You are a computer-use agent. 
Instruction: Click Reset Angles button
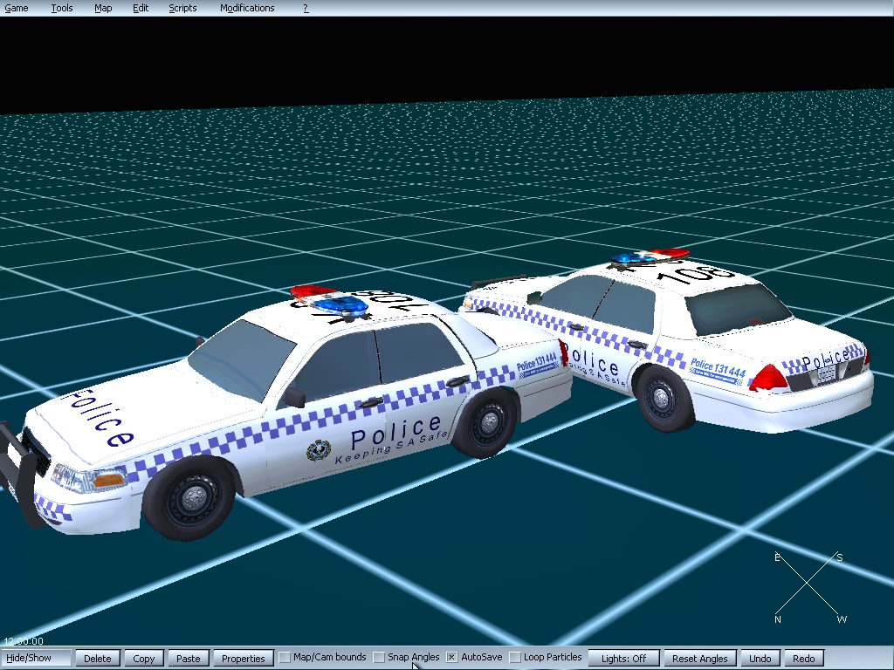tap(700, 658)
